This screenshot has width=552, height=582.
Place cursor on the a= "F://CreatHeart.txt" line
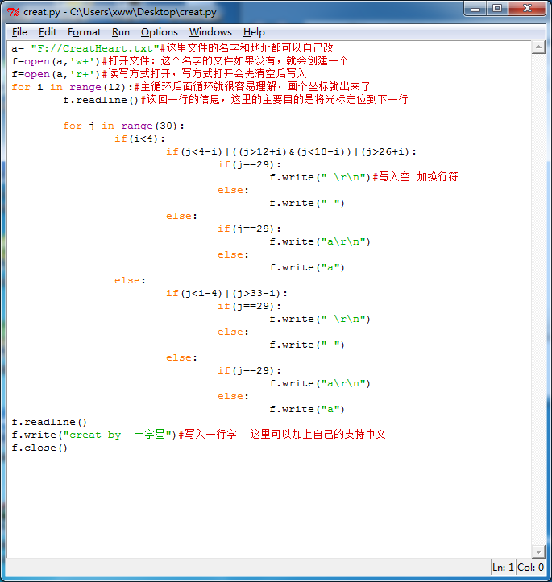[172, 48]
